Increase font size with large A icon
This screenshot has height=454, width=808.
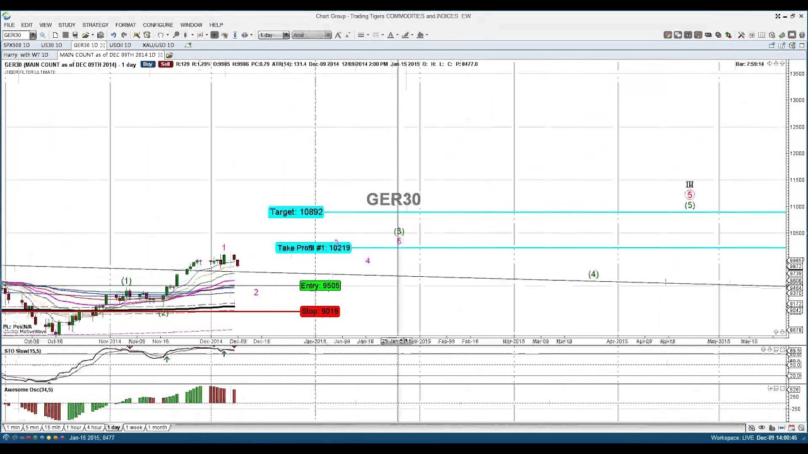click(x=338, y=35)
